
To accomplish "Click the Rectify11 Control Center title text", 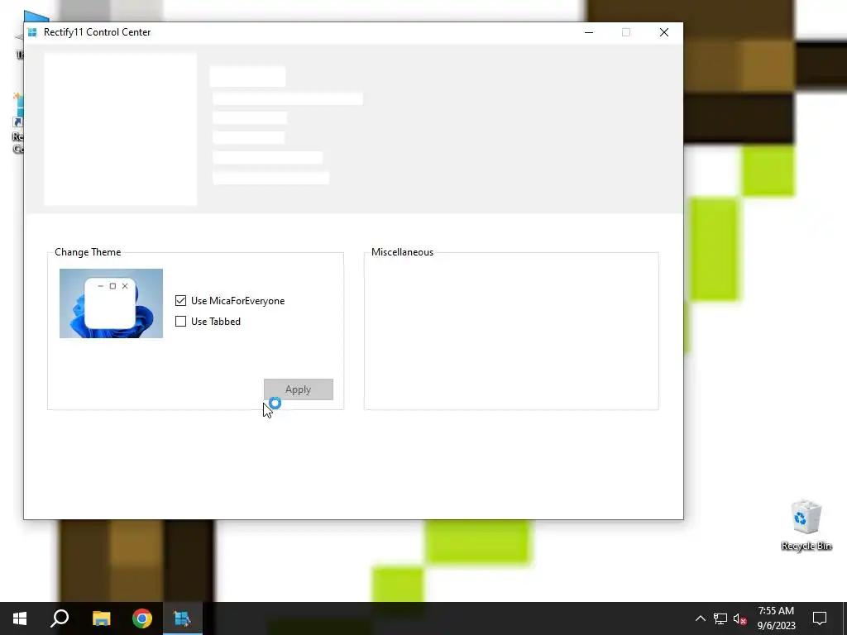I will tap(98, 32).
